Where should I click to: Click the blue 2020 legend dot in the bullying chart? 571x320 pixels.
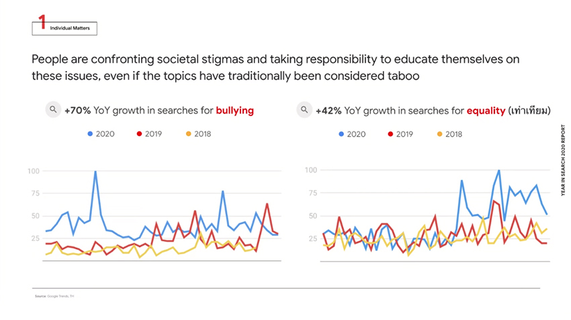(91, 134)
